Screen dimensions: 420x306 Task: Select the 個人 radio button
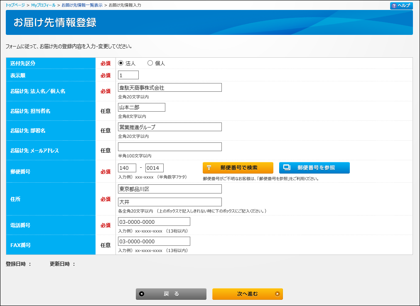[150, 63]
